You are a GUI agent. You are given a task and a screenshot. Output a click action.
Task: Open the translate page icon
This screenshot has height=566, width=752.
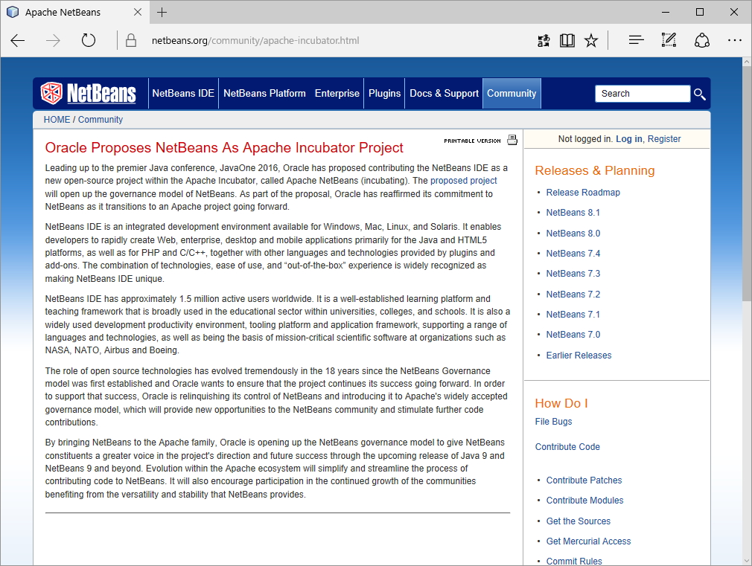click(x=543, y=40)
